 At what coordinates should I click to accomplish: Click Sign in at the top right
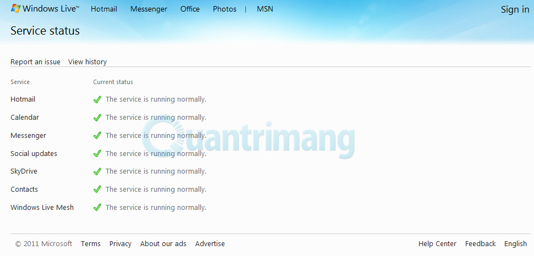click(515, 9)
